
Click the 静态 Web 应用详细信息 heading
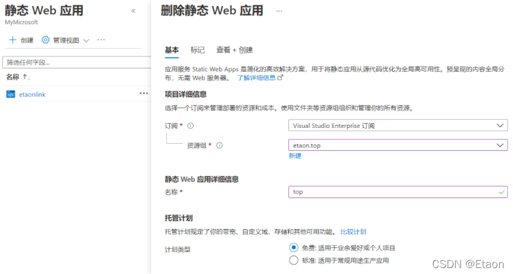(x=201, y=179)
